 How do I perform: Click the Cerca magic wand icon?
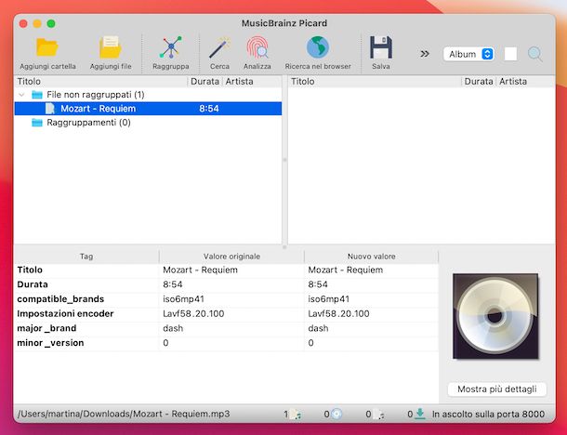pos(219,47)
